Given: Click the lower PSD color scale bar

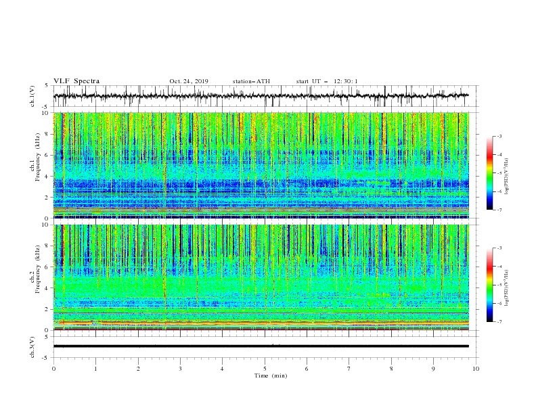Looking at the screenshot, I should (x=489, y=285).
